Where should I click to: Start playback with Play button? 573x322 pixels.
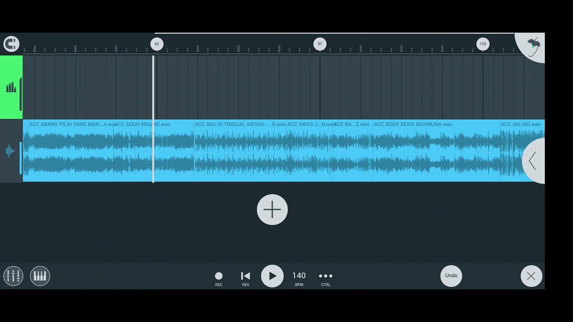(272, 276)
